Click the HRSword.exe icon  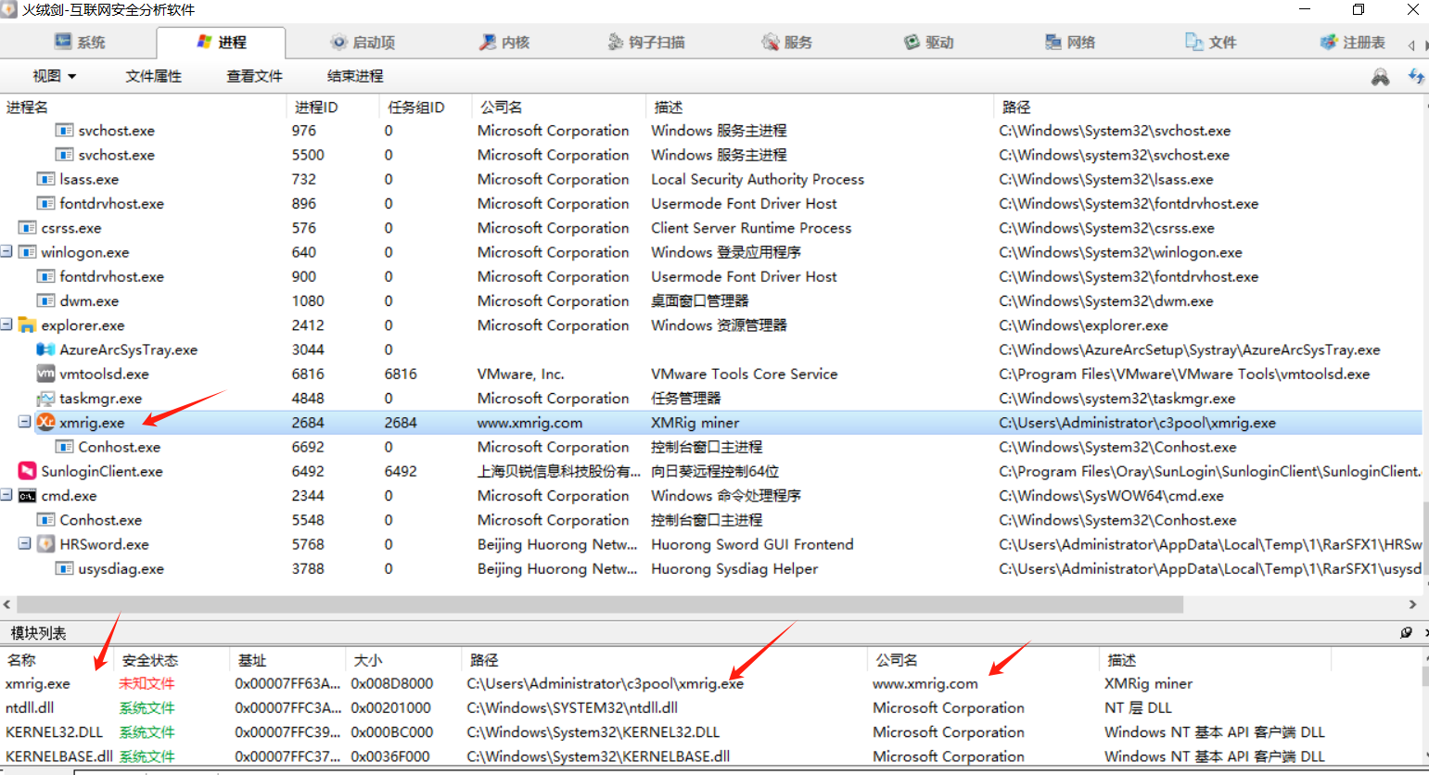click(45, 544)
